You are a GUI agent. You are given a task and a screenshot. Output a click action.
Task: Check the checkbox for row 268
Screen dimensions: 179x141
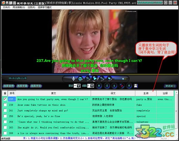point(5,133)
